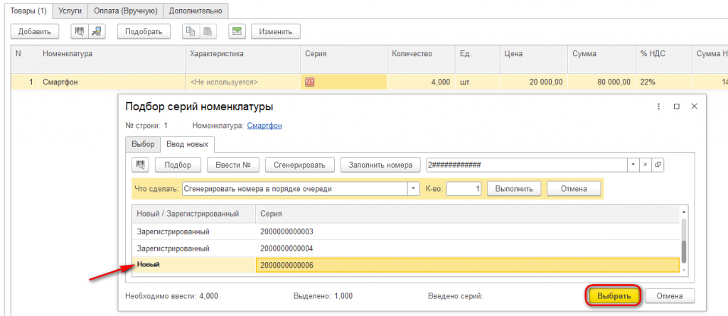Screen dimensions: 728x316
Task: Click the К-во quantity field
Action: [x=464, y=189]
